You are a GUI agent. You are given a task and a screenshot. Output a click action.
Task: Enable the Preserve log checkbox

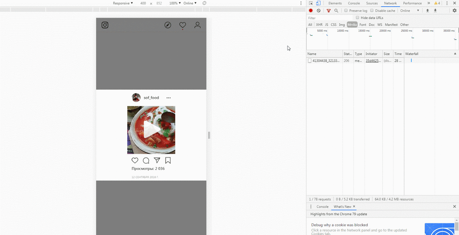click(346, 10)
